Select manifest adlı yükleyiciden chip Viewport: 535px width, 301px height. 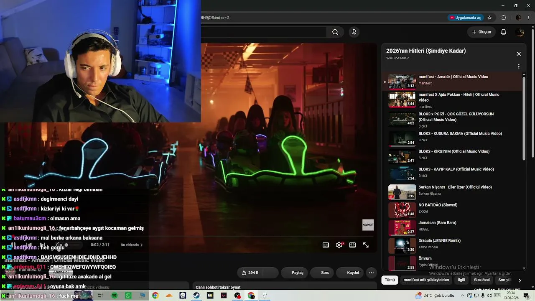[x=426, y=280]
